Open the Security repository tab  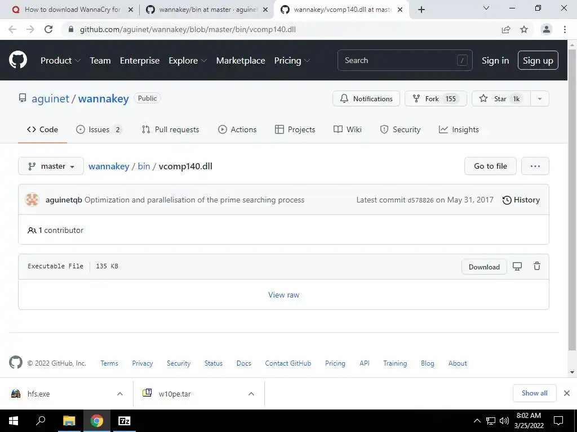click(401, 129)
